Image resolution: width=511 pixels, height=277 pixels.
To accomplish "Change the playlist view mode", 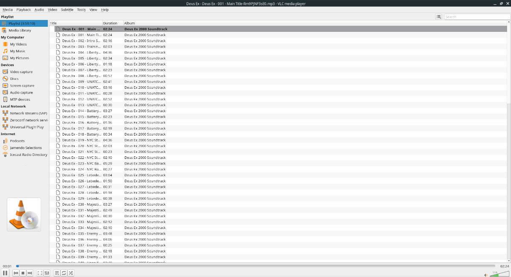I will click(x=439, y=16).
